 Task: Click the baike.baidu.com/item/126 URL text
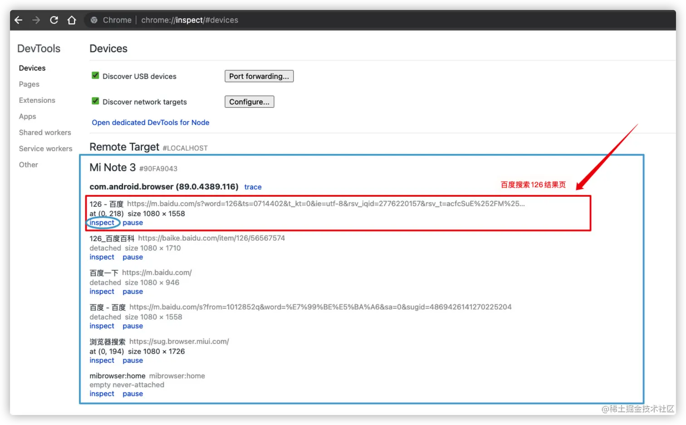[x=211, y=238]
